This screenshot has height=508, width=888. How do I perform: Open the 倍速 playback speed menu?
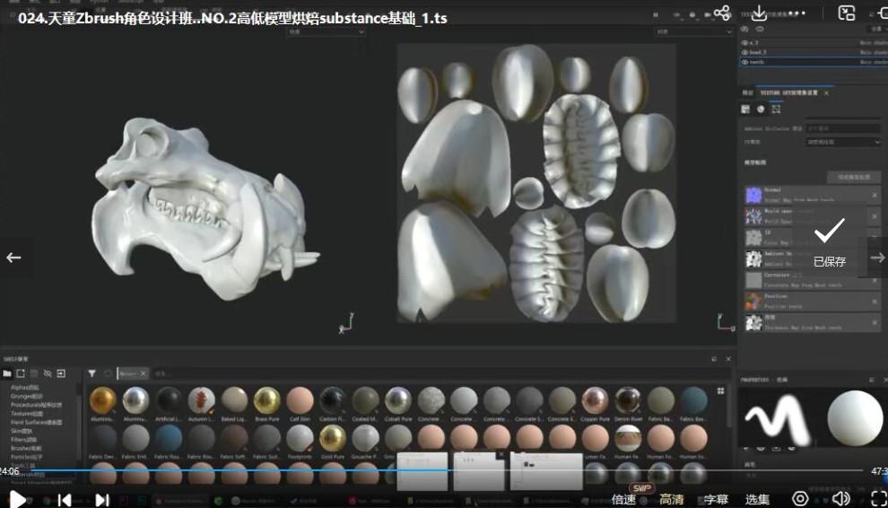coord(623,499)
